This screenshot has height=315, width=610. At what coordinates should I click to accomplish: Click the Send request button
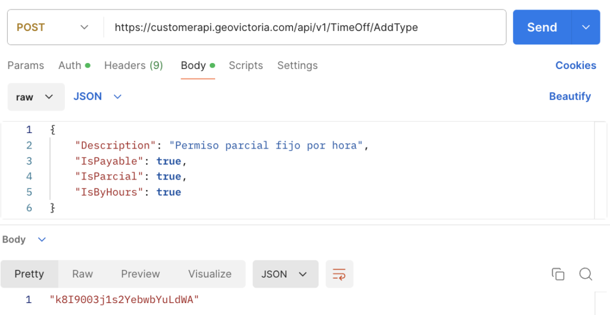pyautogui.click(x=541, y=27)
